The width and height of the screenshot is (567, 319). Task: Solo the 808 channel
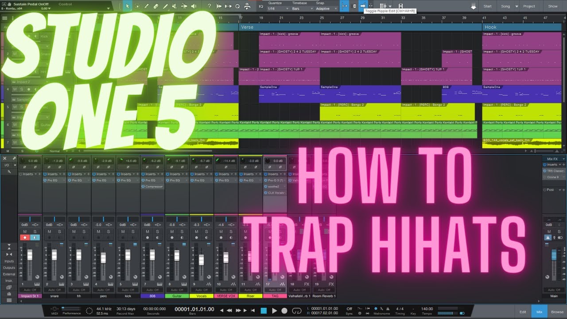158,232
